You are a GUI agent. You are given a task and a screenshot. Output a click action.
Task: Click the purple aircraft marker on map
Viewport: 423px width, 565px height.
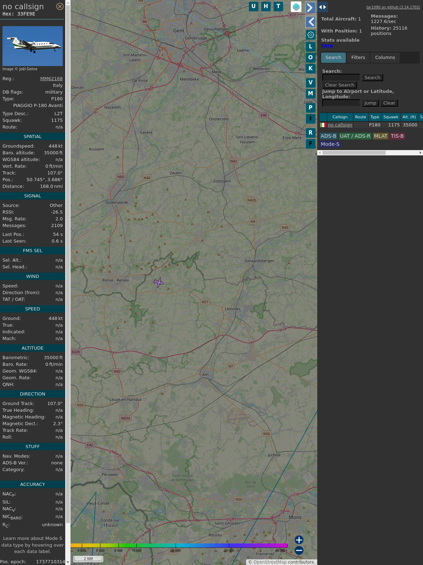(x=159, y=282)
